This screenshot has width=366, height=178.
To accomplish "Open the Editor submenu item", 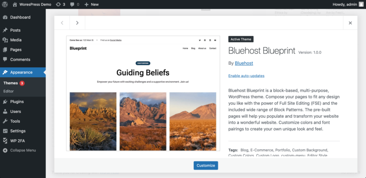I will coord(9,91).
